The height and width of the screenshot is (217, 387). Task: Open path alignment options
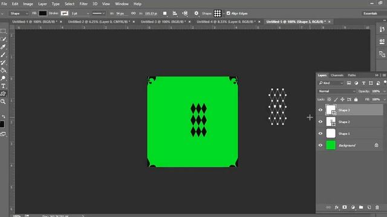coord(175,13)
